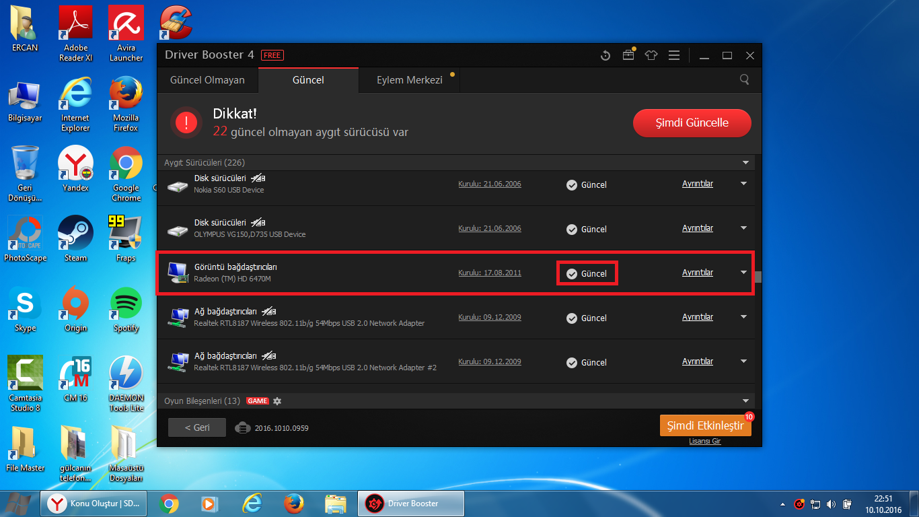
Task: Expand arrow on Realtek adapter row without #2
Action: coord(743,317)
